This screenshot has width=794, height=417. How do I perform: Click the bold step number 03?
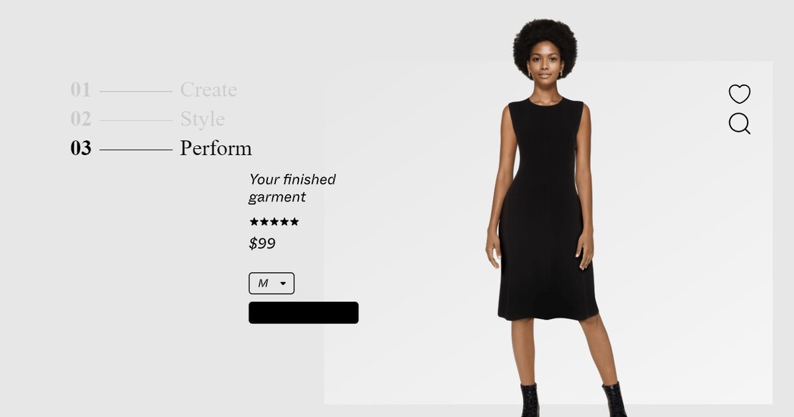81,148
